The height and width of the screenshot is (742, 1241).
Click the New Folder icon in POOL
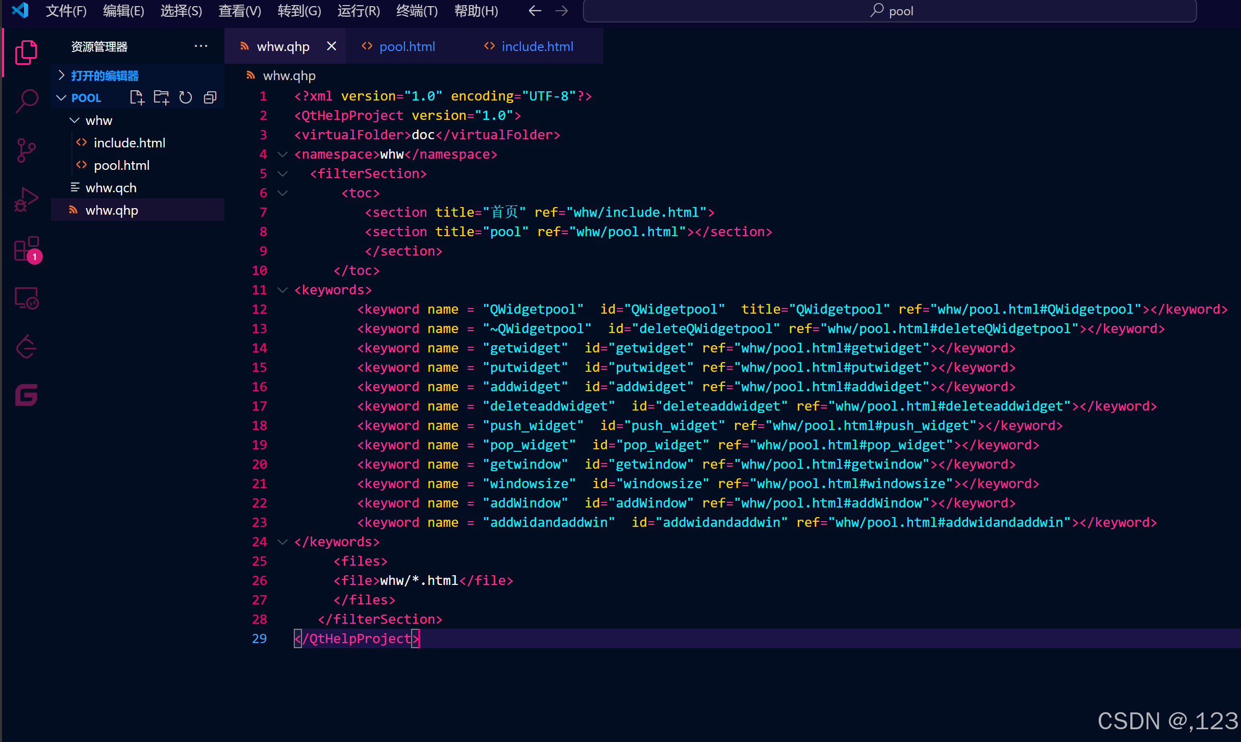point(161,97)
